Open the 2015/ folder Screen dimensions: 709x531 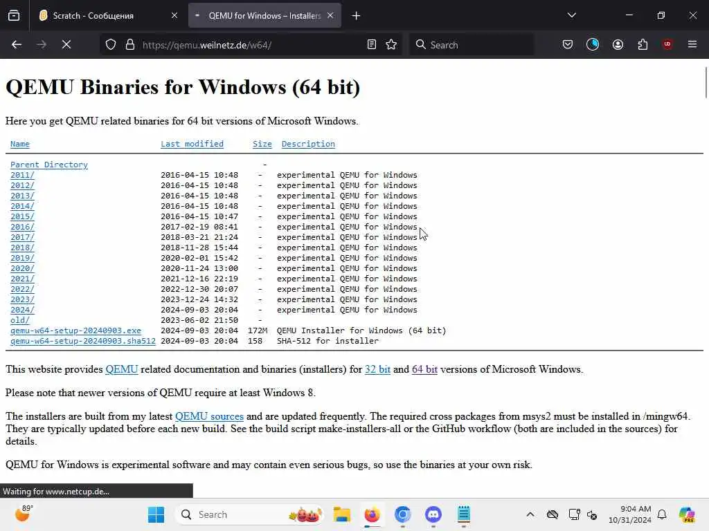[22, 216]
